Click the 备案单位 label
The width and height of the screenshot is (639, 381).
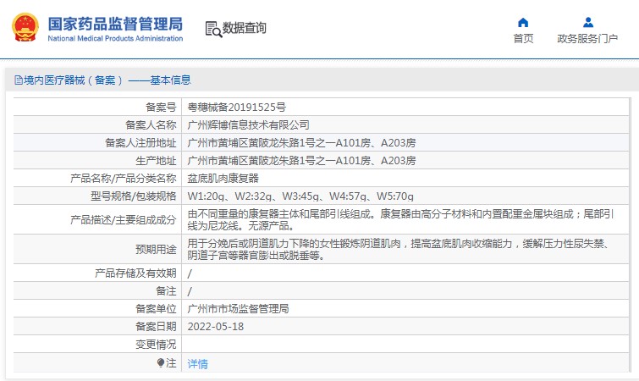point(156,309)
